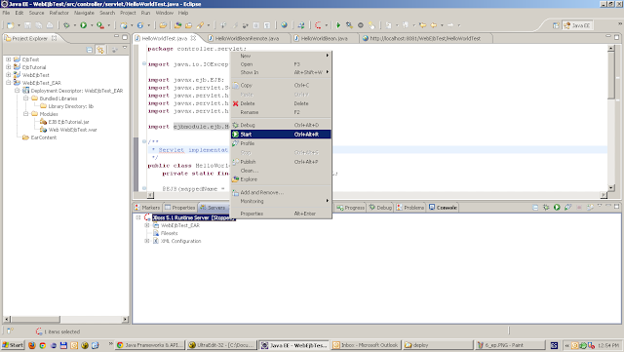Switch to the Console view tab
Image resolution: width=624 pixels, height=352 pixels.
point(443,208)
